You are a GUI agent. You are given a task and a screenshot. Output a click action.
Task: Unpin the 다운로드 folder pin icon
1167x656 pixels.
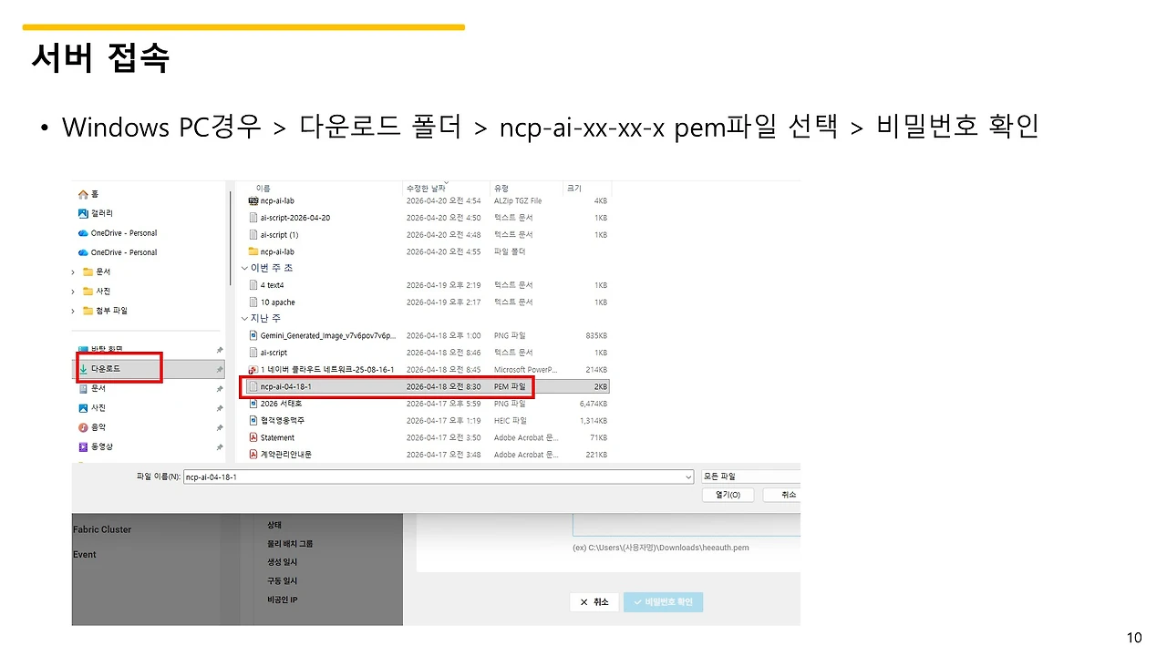[x=219, y=368]
